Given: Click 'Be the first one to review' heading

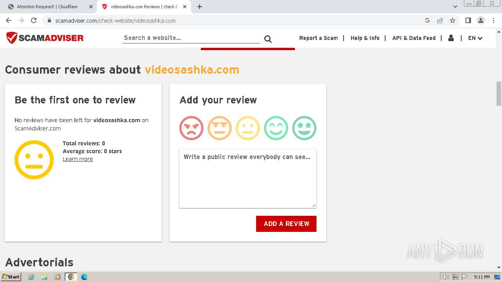Looking at the screenshot, I should click(x=75, y=100).
